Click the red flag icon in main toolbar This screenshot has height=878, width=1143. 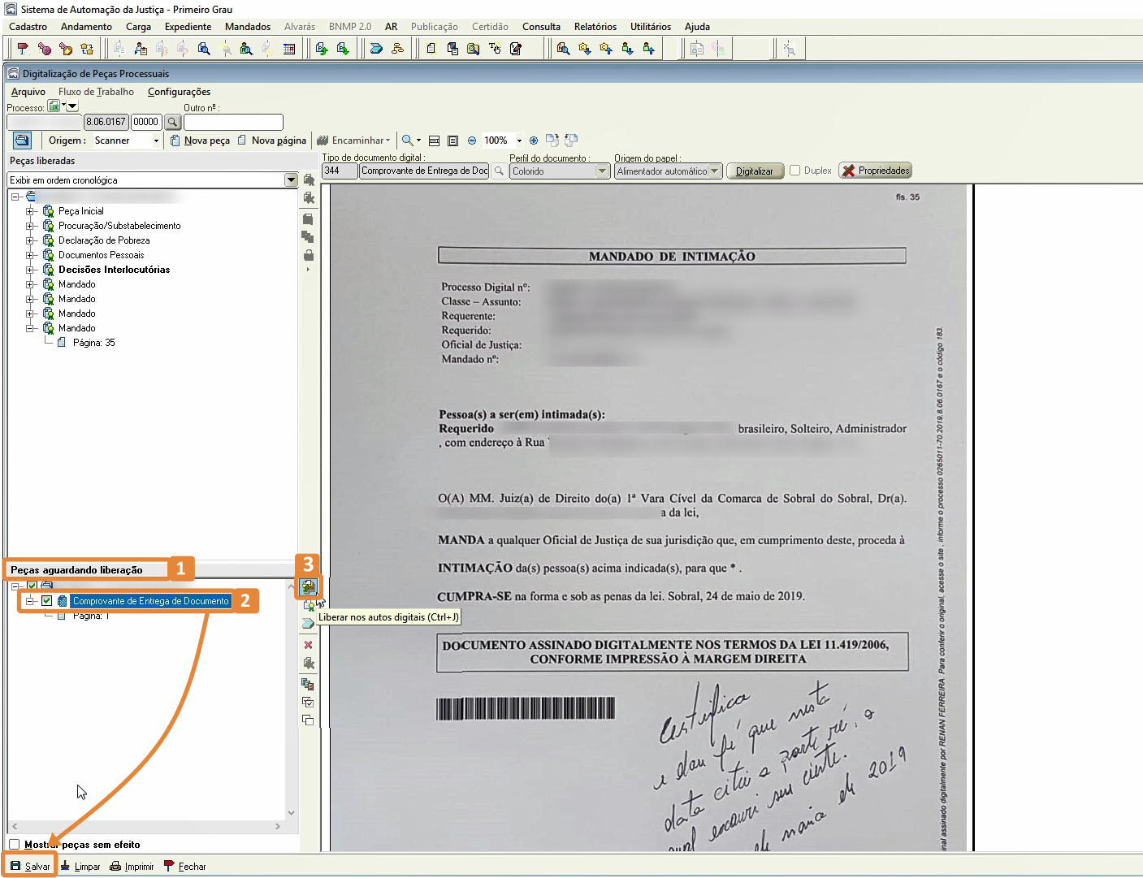23,49
